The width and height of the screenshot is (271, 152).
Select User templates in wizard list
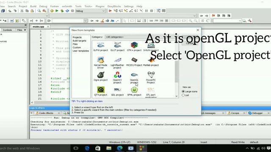click(81, 51)
